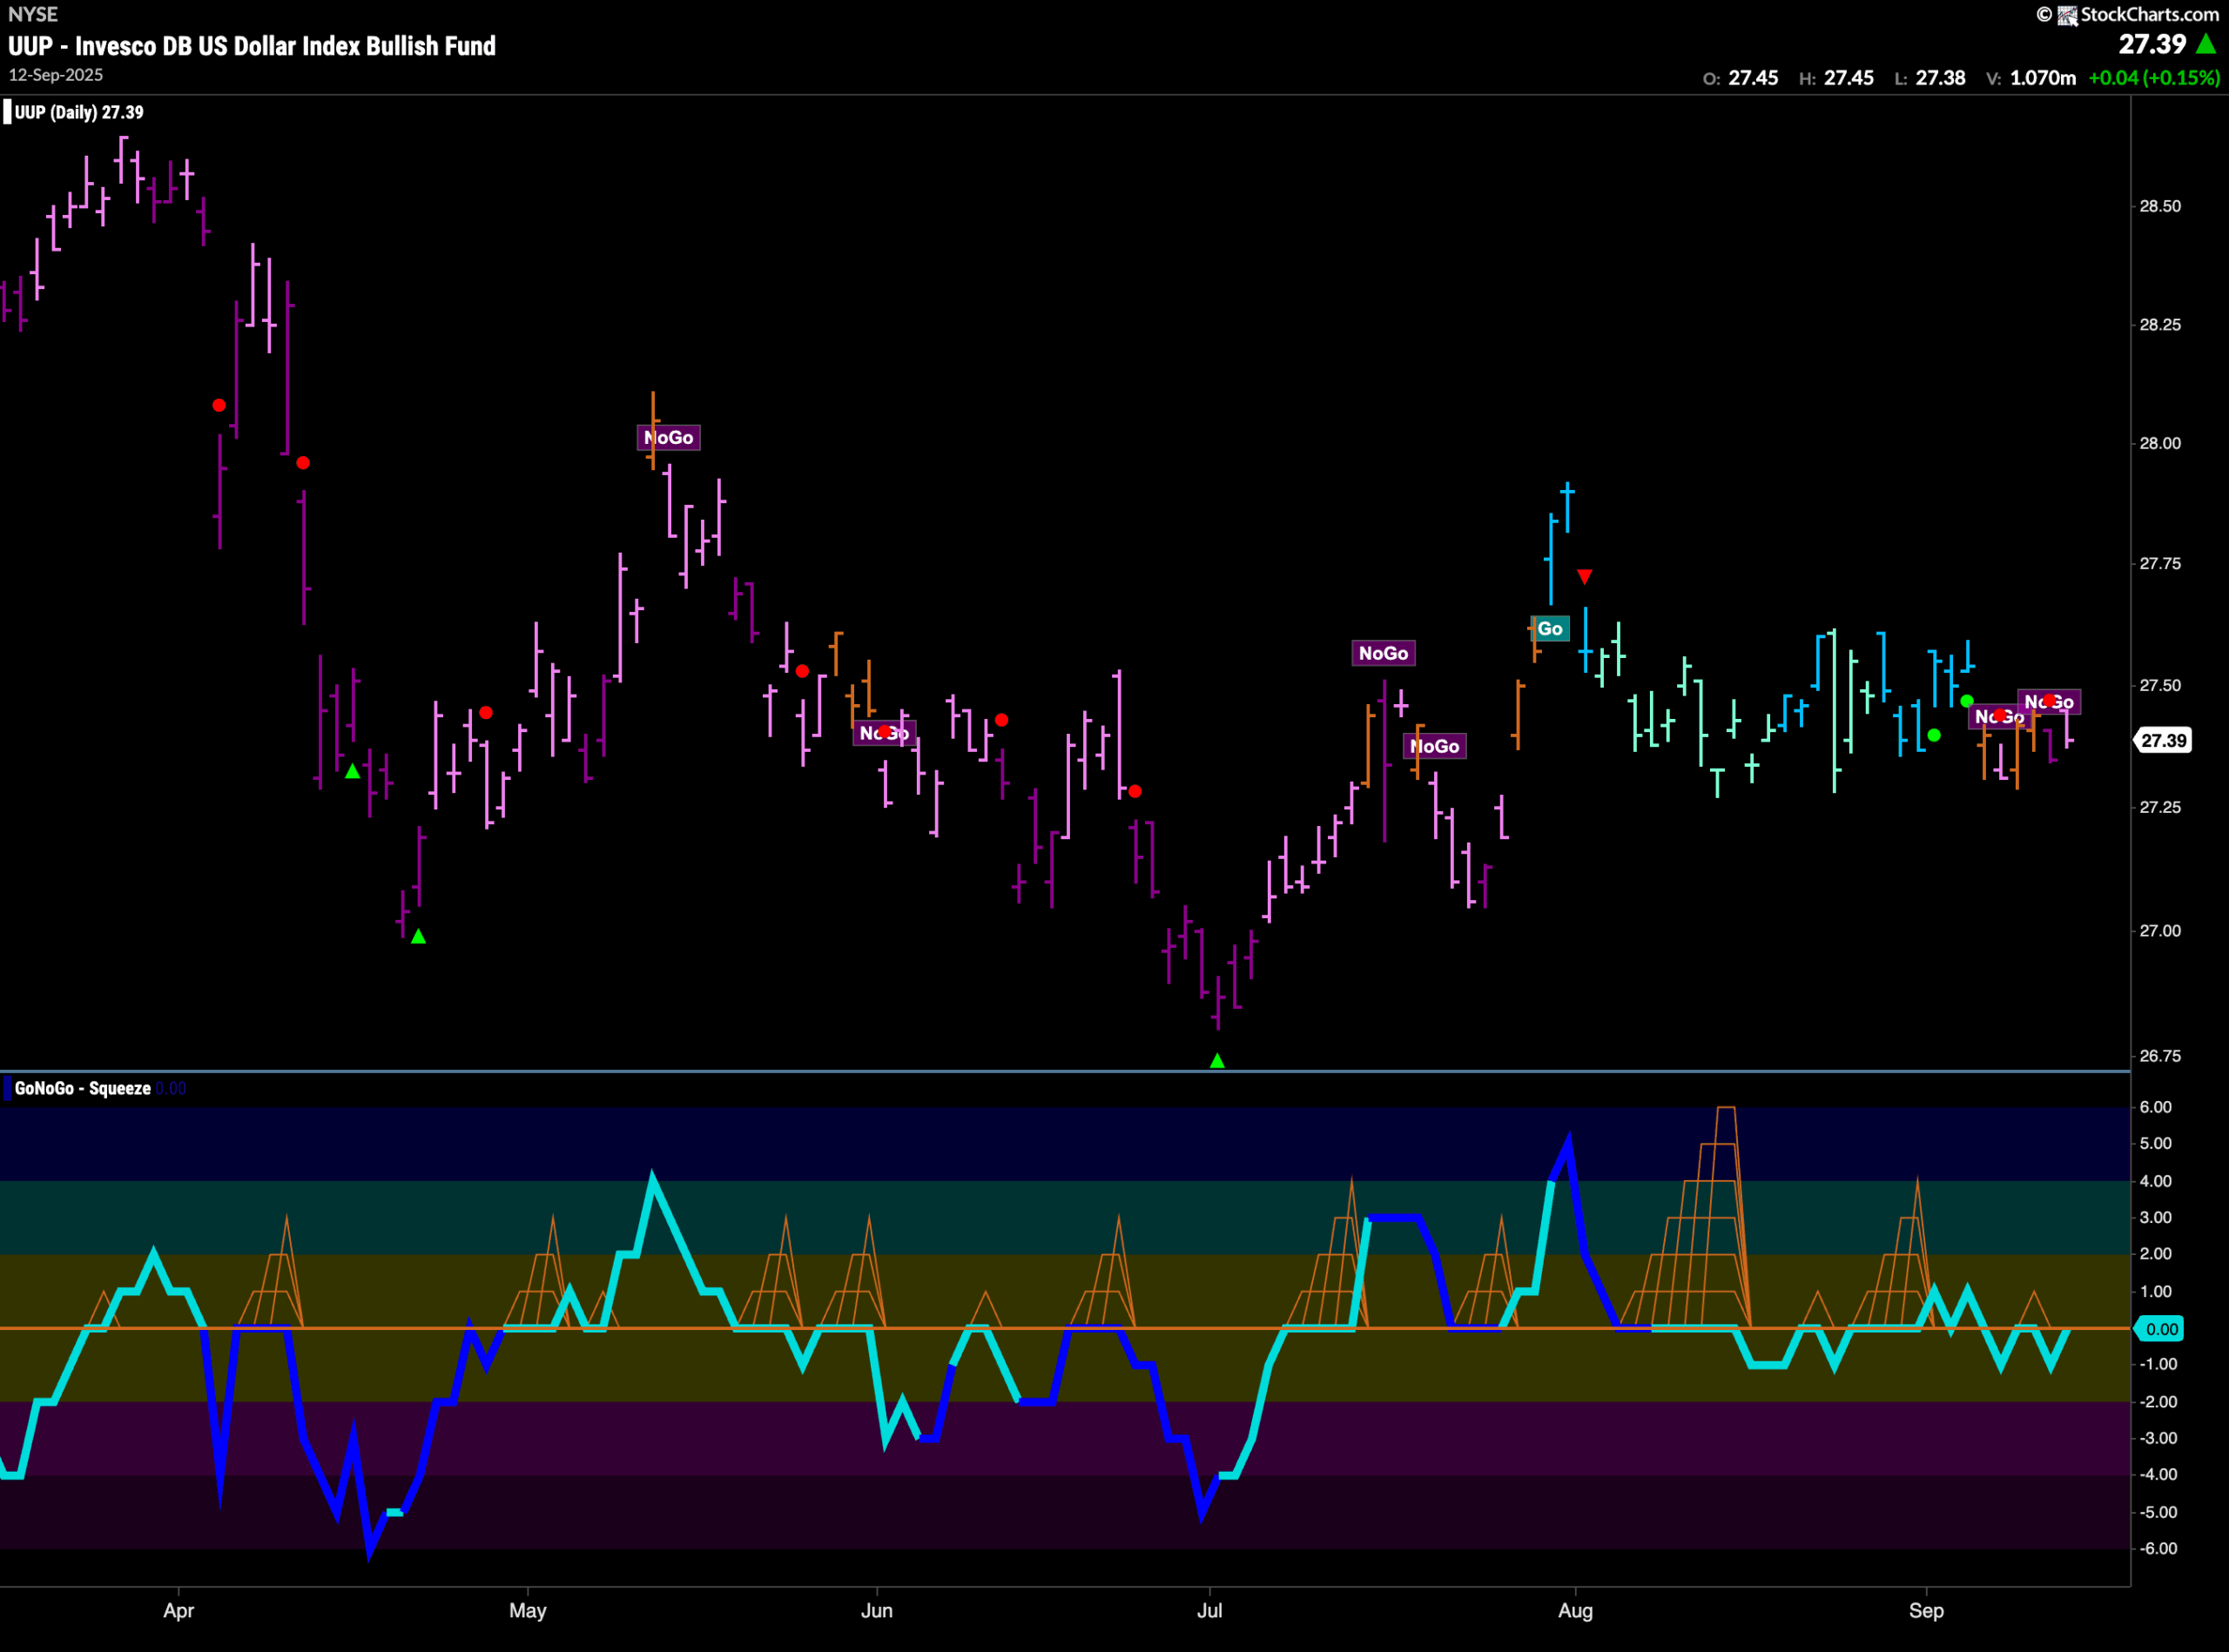The image size is (2229, 1652).
Task: Click the 2.00 oscillator axis label
Action: [2155, 1254]
